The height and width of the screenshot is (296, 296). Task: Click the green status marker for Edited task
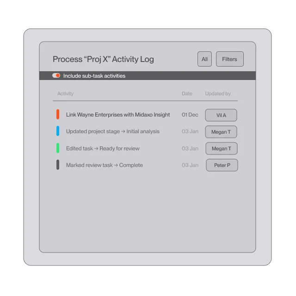point(58,148)
